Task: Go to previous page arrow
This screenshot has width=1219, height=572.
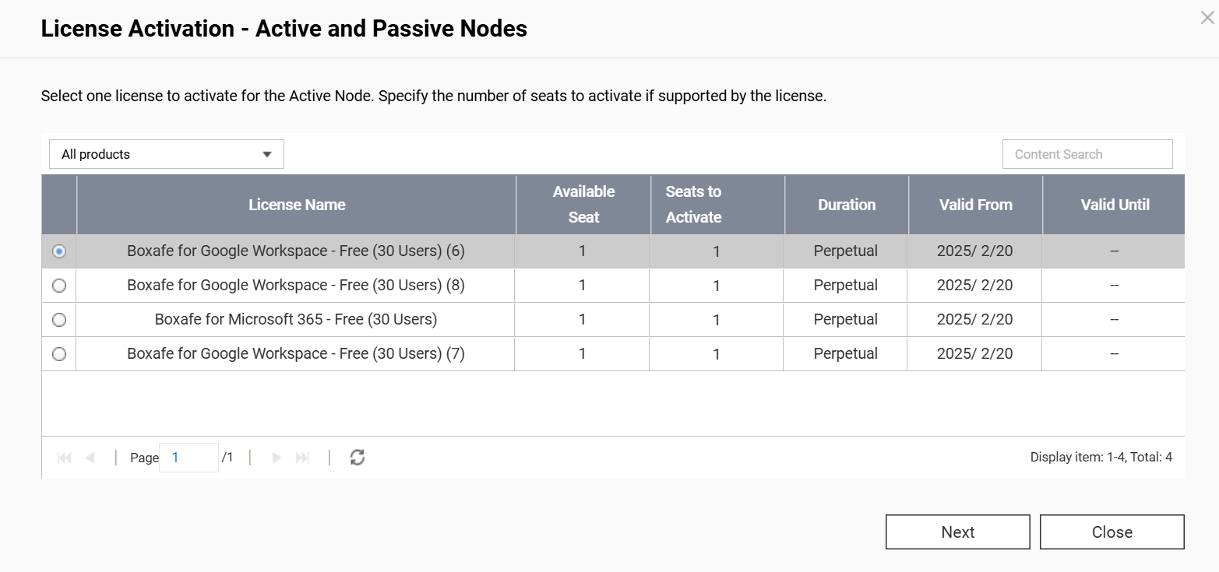Action: point(90,458)
